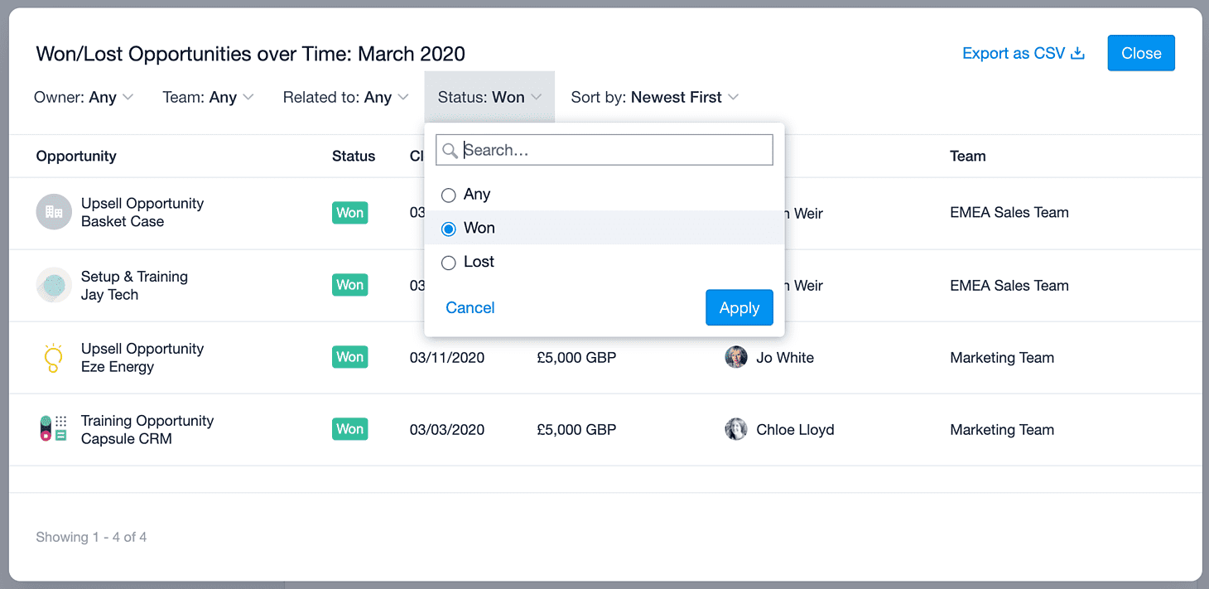Collapse the Status: Won filter menu
The height and width of the screenshot is (589, 1209).
click(x=489, y=97)
